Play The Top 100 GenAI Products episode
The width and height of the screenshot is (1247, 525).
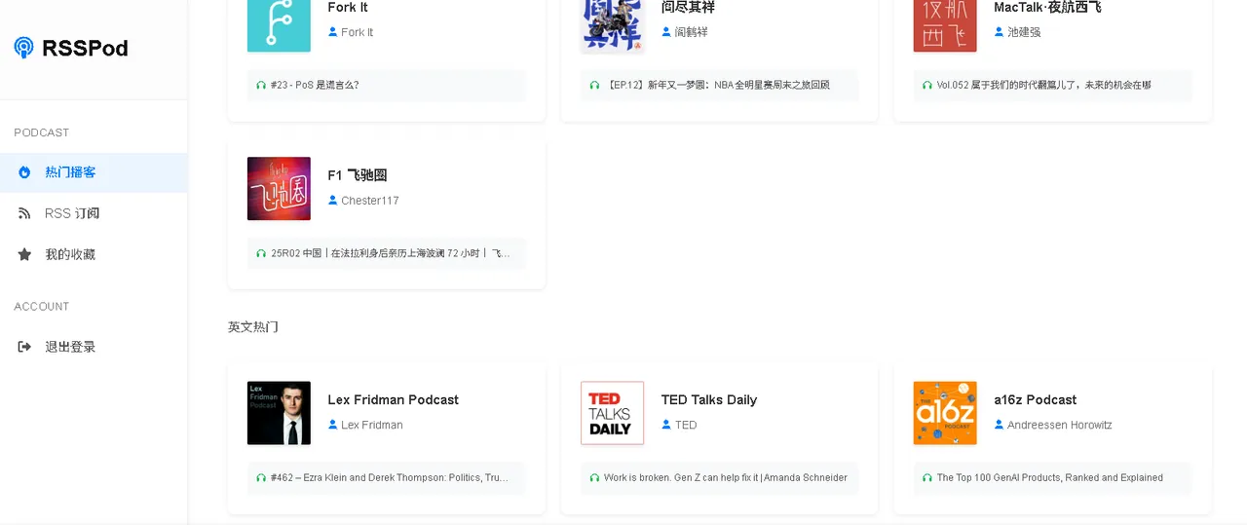[1053, 477]
